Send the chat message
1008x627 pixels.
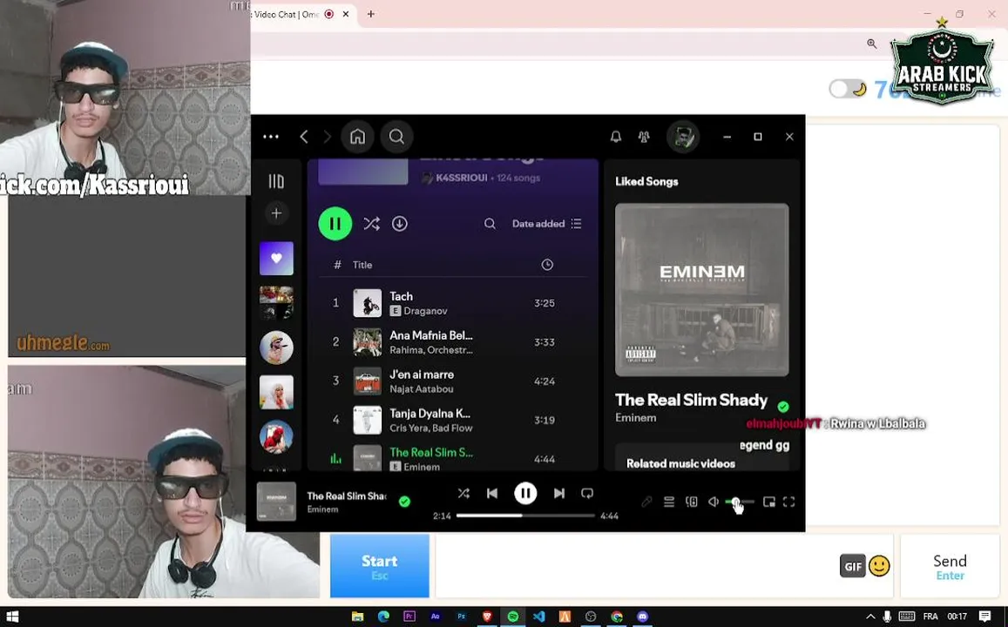[x=950, y=566]
